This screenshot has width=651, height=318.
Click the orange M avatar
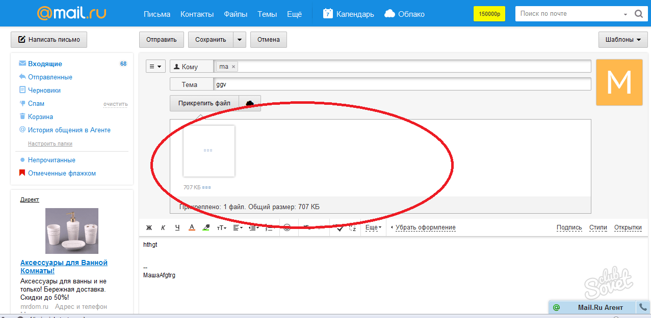[619, 82]
